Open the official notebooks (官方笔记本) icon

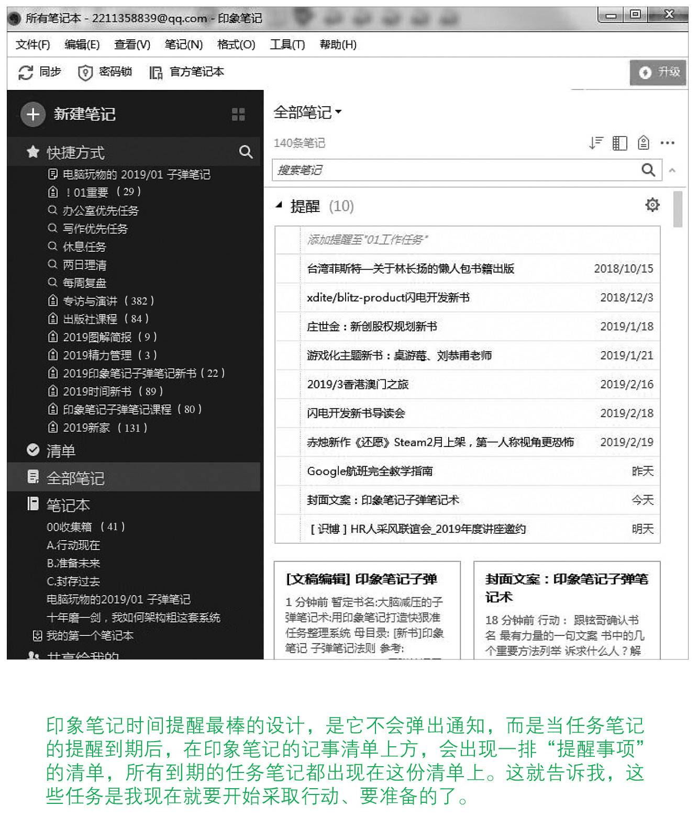click(156, 72)
